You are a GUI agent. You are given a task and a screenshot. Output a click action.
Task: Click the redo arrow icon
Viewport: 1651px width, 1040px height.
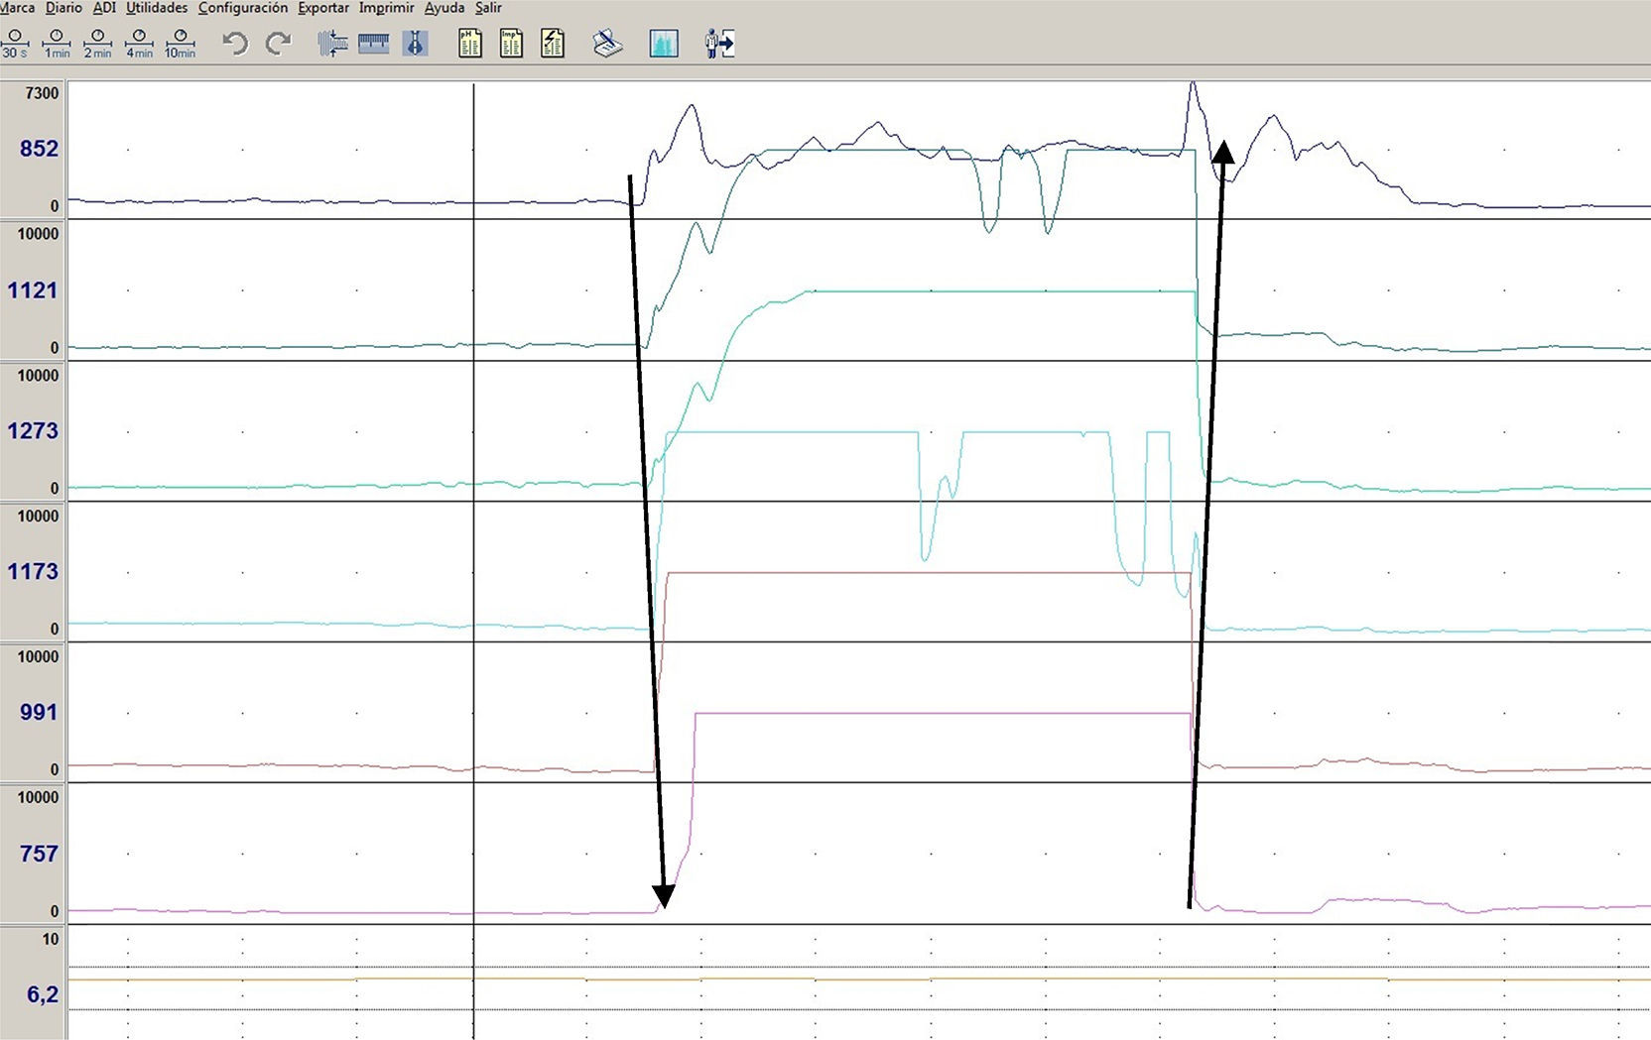pyautogui.click(x=278, y=44)
